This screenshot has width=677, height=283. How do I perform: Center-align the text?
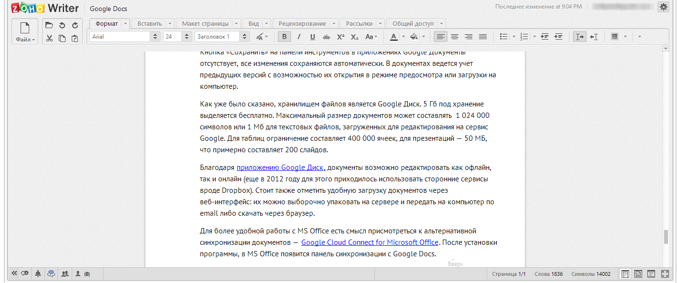pyautogui.click(x=454, y=37)
